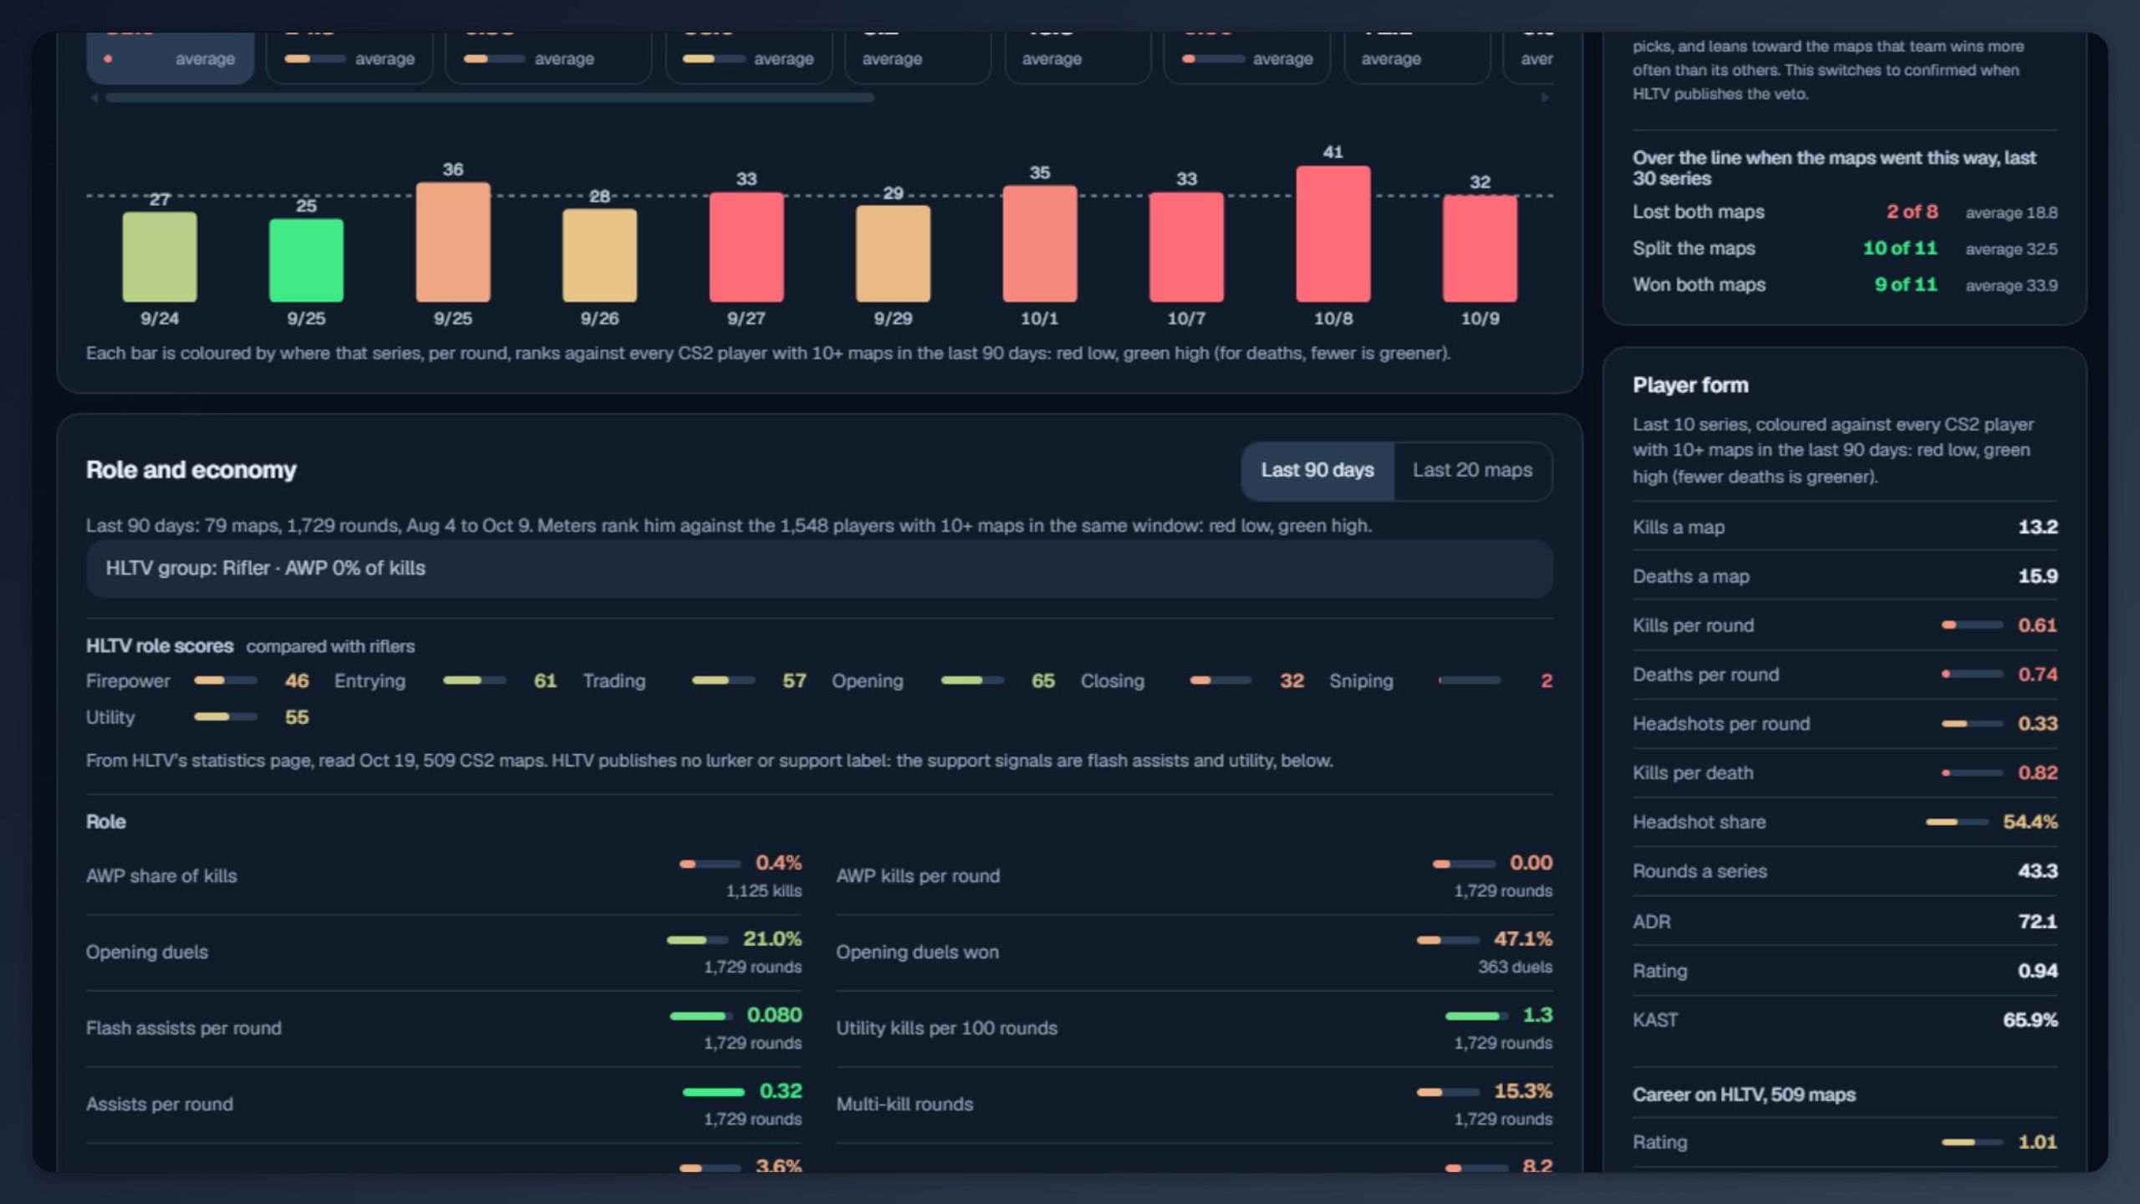Screen dimensions: 2140x1204
Task: Click the 'Career on HLTV, 509 maps' heading
Action: pyautogui.click(x=1744, y=1095)
